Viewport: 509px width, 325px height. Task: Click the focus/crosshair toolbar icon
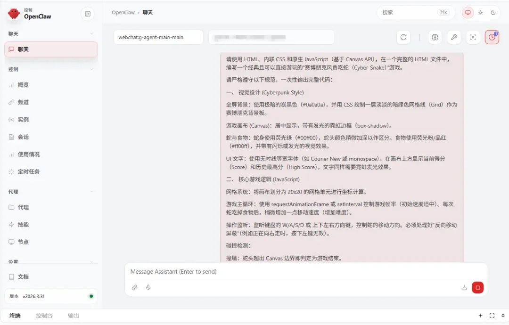473,37
